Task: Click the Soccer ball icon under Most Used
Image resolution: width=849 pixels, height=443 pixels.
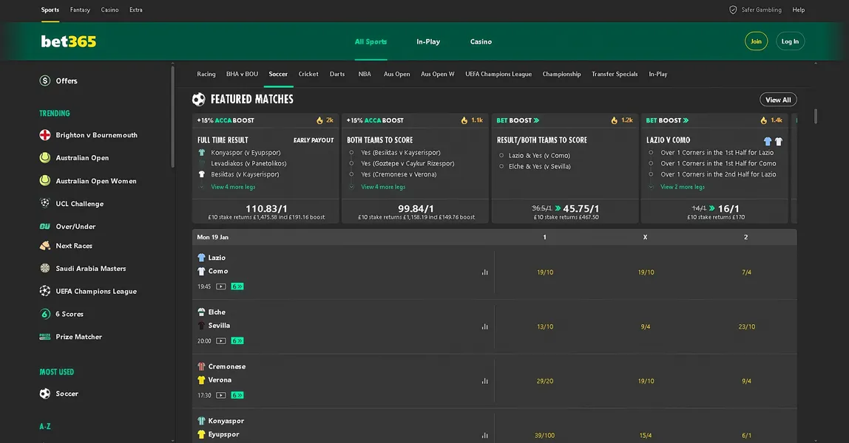Action: (x=45, y=394)
